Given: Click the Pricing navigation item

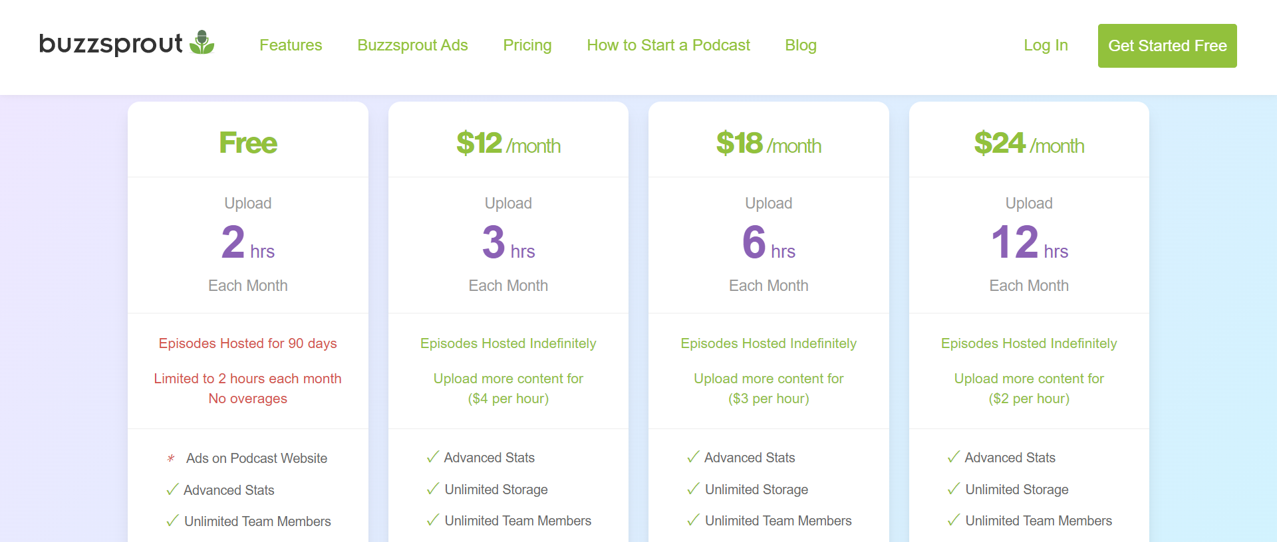Looking at the screenshot, I should 527,45.
